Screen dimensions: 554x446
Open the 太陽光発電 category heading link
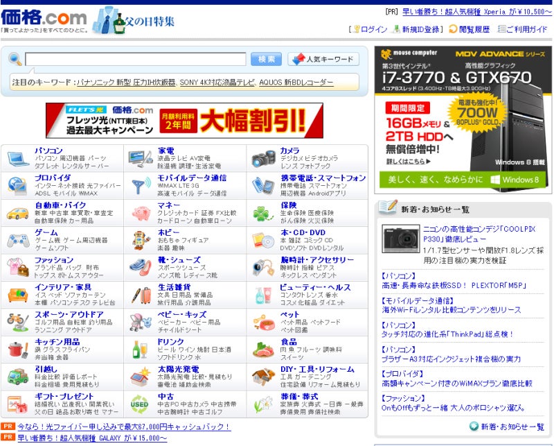point(178,369)
